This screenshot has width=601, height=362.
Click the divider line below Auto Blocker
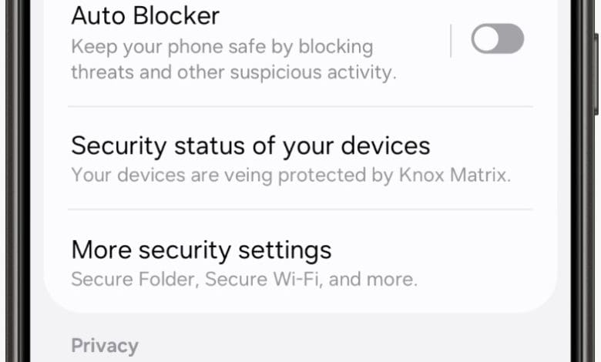300,106
